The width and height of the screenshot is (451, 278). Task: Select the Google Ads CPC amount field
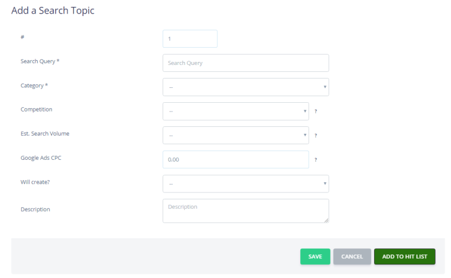click(236, 159)
